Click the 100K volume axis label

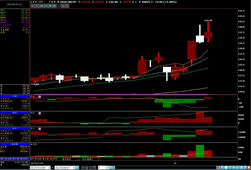(x=241, y=147)
